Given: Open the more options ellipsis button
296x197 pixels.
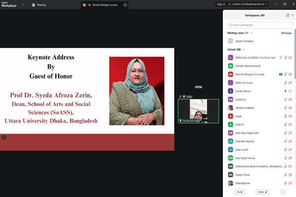Looking at the screenshot, I should point(283,192).
